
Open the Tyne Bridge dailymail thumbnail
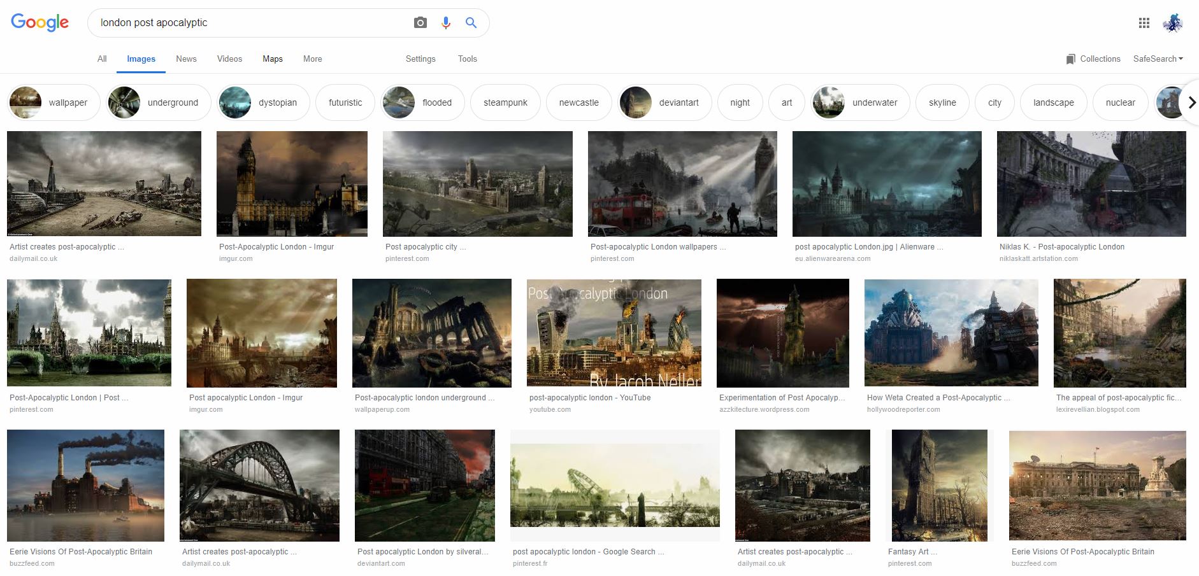tap(259, 486)
